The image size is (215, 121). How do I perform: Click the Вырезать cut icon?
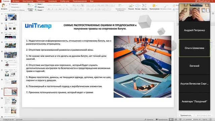(x=10, y=4)
